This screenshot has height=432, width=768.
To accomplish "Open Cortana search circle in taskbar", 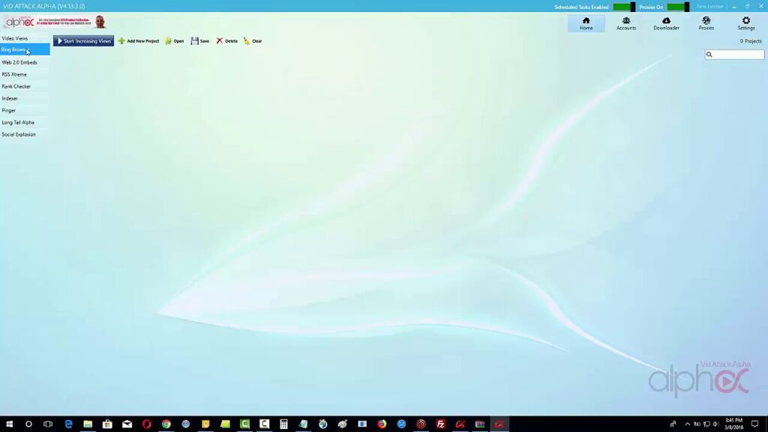I will [x=28, y=424].
